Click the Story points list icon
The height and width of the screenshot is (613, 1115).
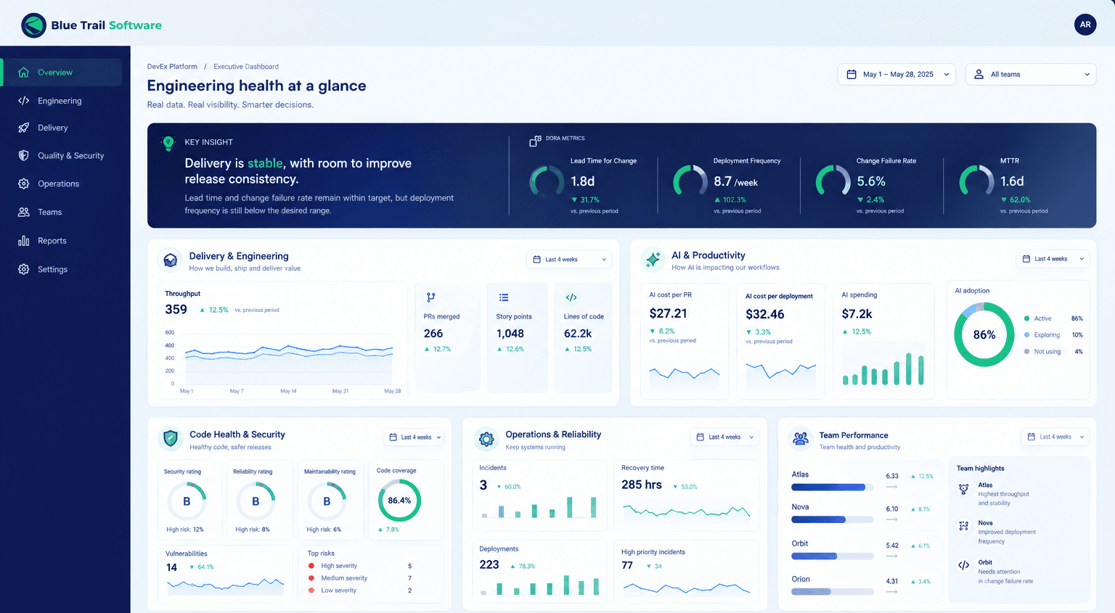(504, 297)
